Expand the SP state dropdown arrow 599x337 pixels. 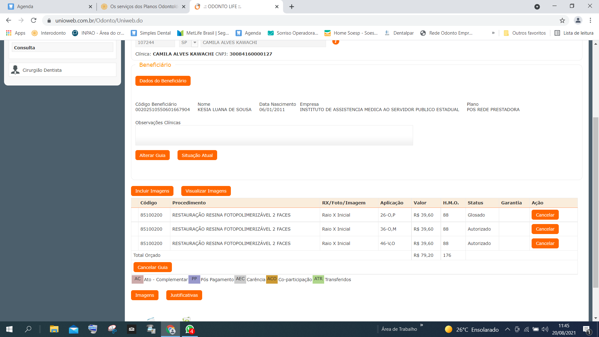pyautogui.click(x=195, y=42)
